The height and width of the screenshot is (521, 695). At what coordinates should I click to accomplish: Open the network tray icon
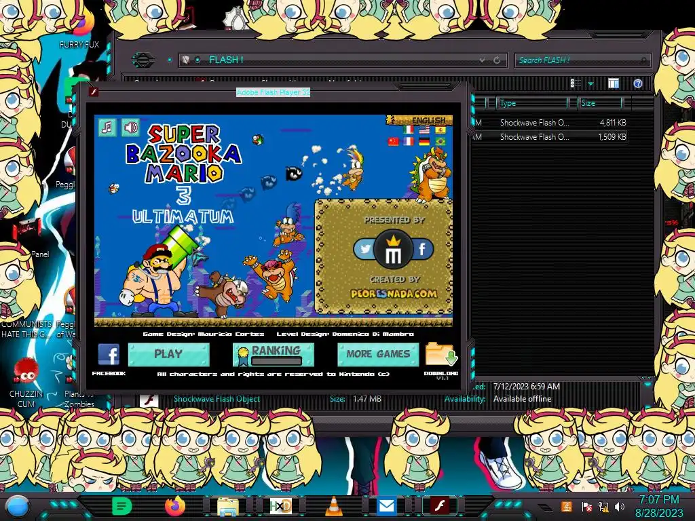point(603,506)
